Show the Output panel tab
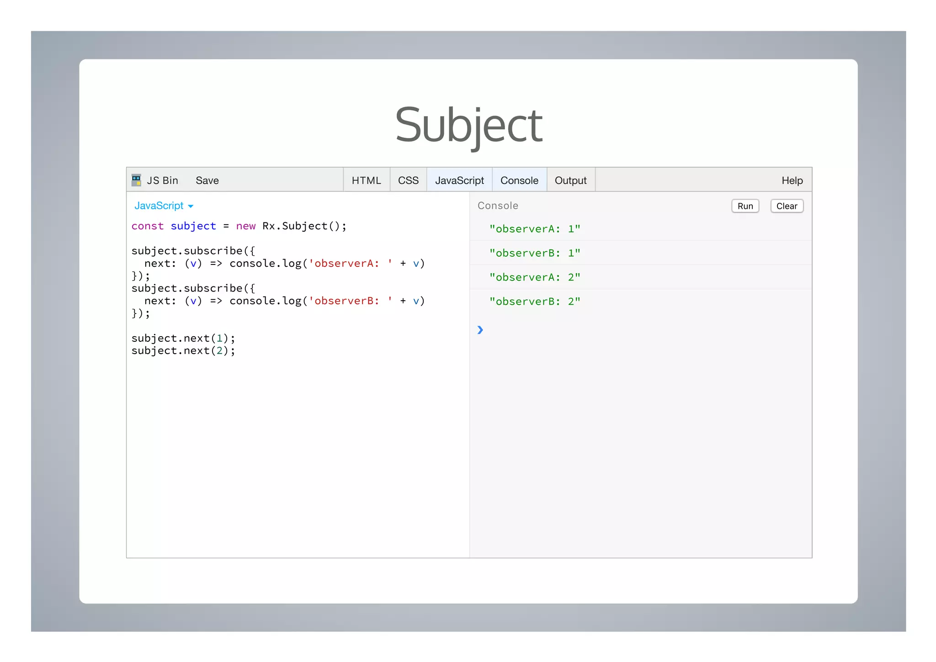The height and width of the screenshot is (662, 936). tap(570, 180)
